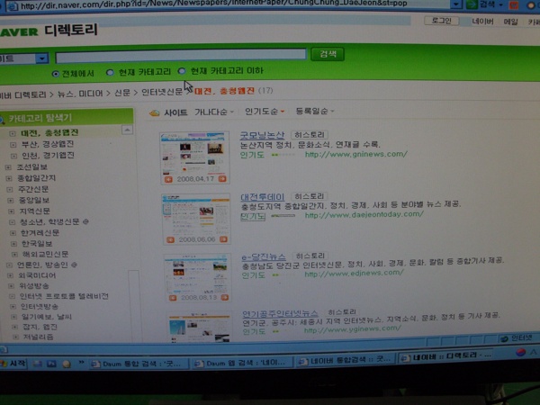Open the 연기공주인터넷뉴스 site link
The image size is (540, 405).
tap(280, 314)
